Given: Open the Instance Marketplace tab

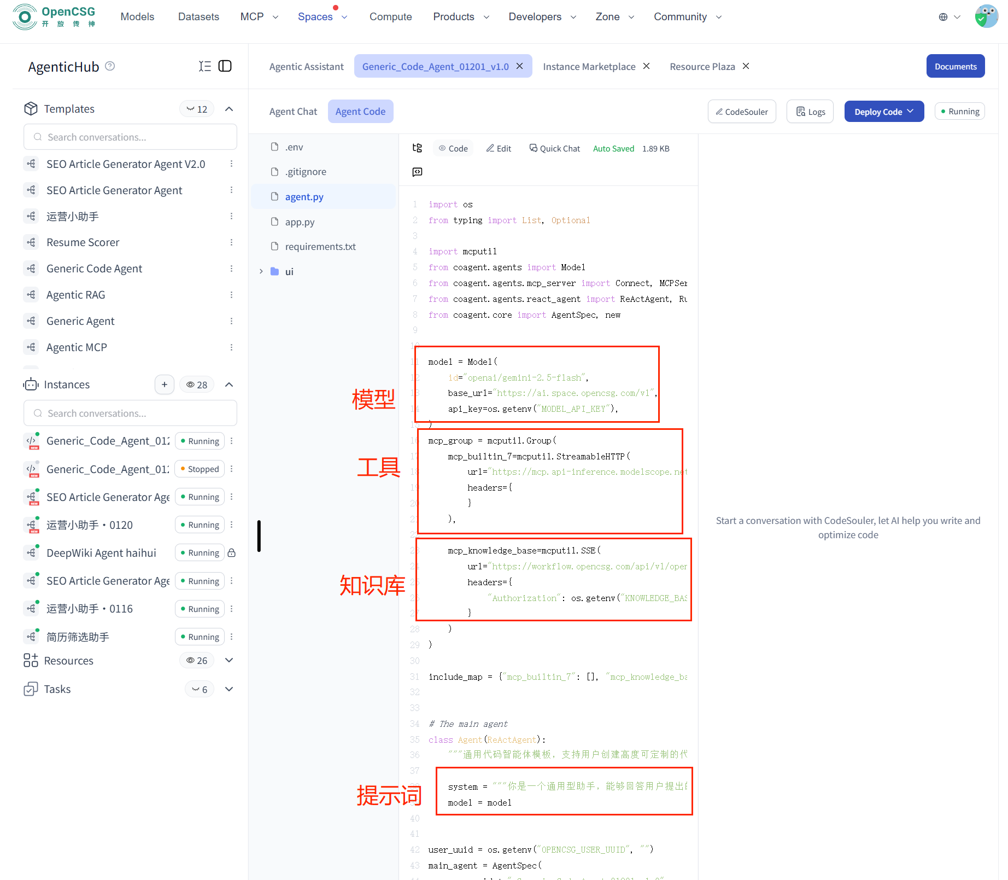Looking at the screenshot, I should pos(589,66).
